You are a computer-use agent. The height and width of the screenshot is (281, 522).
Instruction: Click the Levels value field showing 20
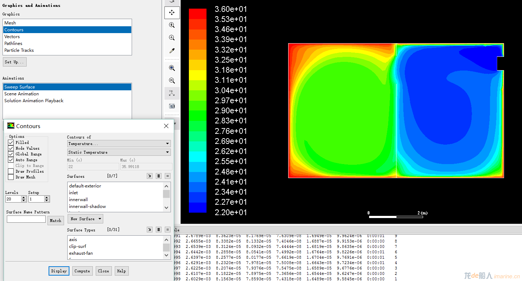coord(13,199)
